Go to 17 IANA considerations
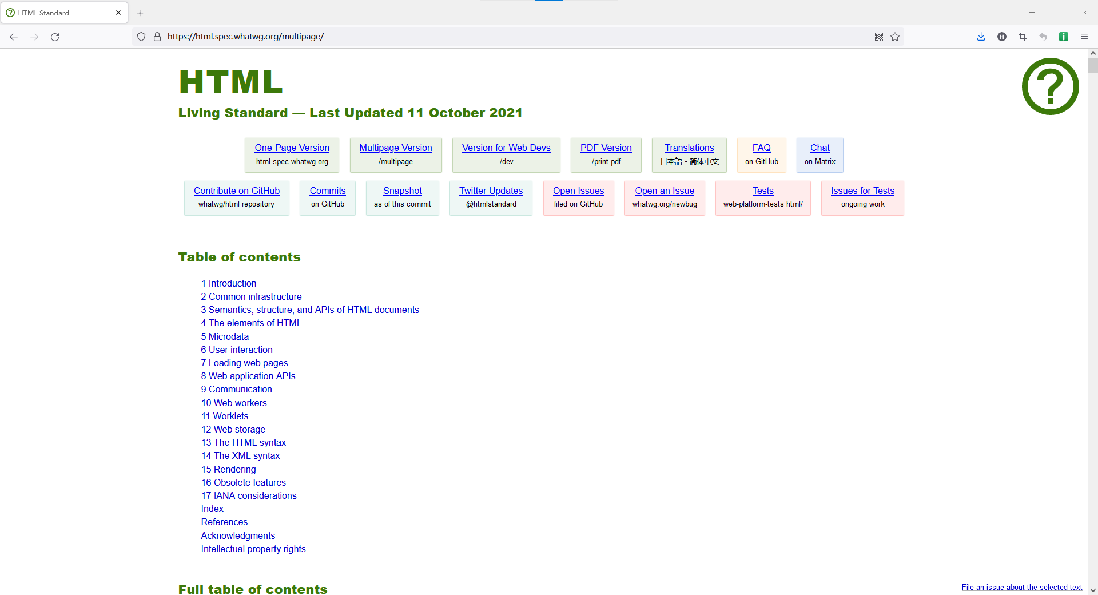 point(249,495)
